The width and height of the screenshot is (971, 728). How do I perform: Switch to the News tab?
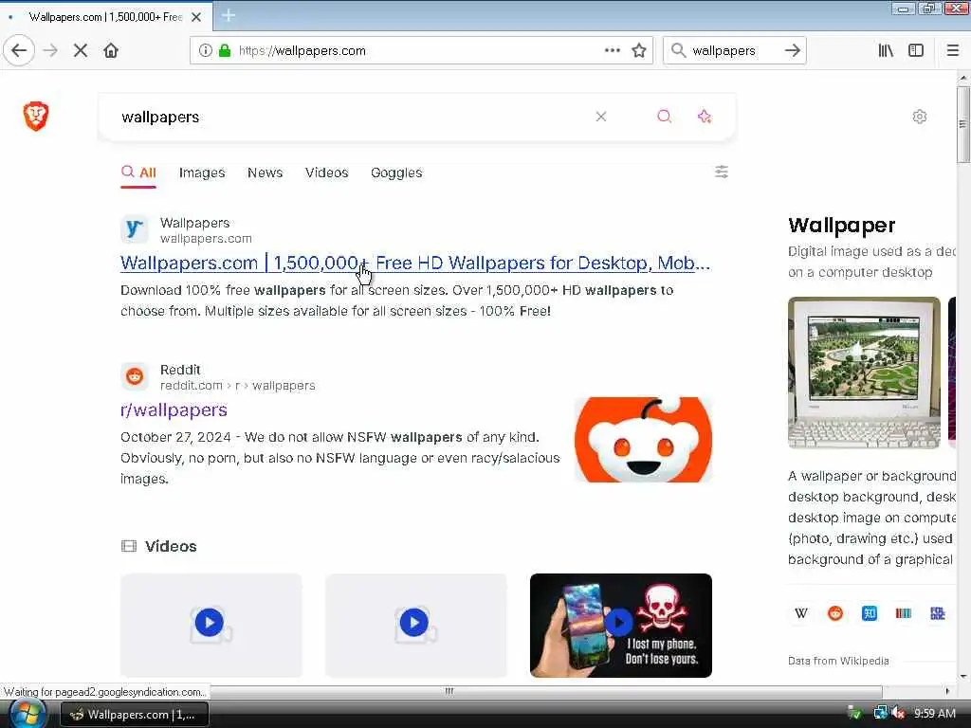(x=266, y=173)
